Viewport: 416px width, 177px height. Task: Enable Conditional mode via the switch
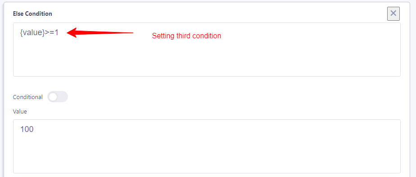(x=58, y=97)
